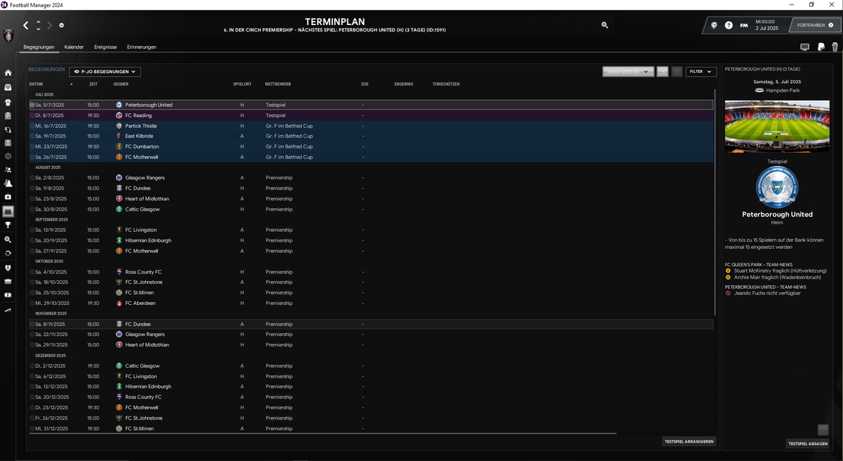Select the FC Aberdeen fixture row

point(371,304)
